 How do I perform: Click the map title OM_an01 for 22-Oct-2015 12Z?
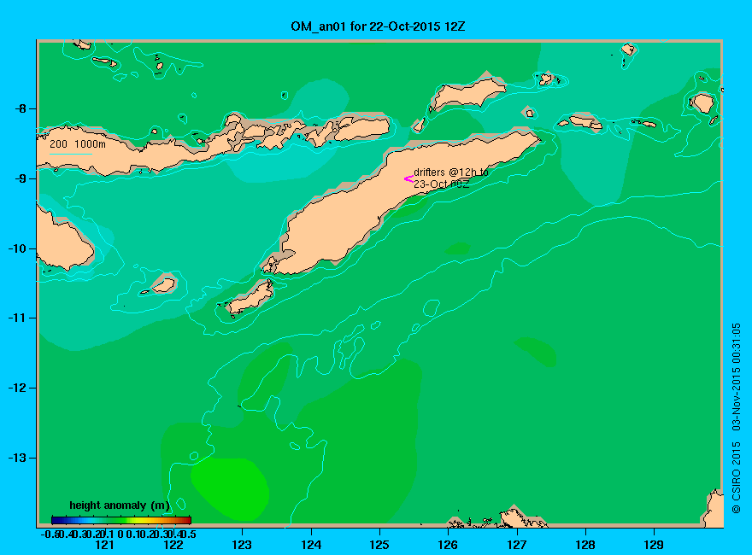(378, 26)
